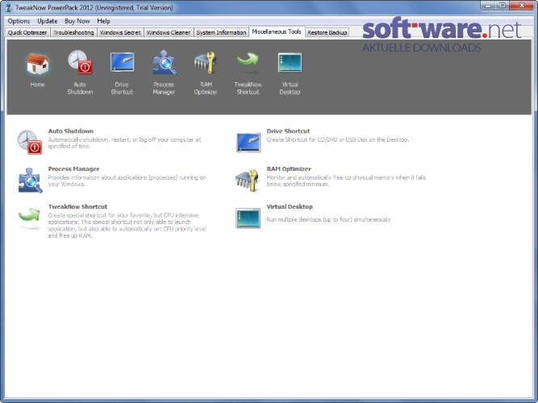The width and height of the screenshot is (538, 403).
Task: Click the chip-and-wrench icon beside RAM Optimizer description
Action: click(247, 180)
